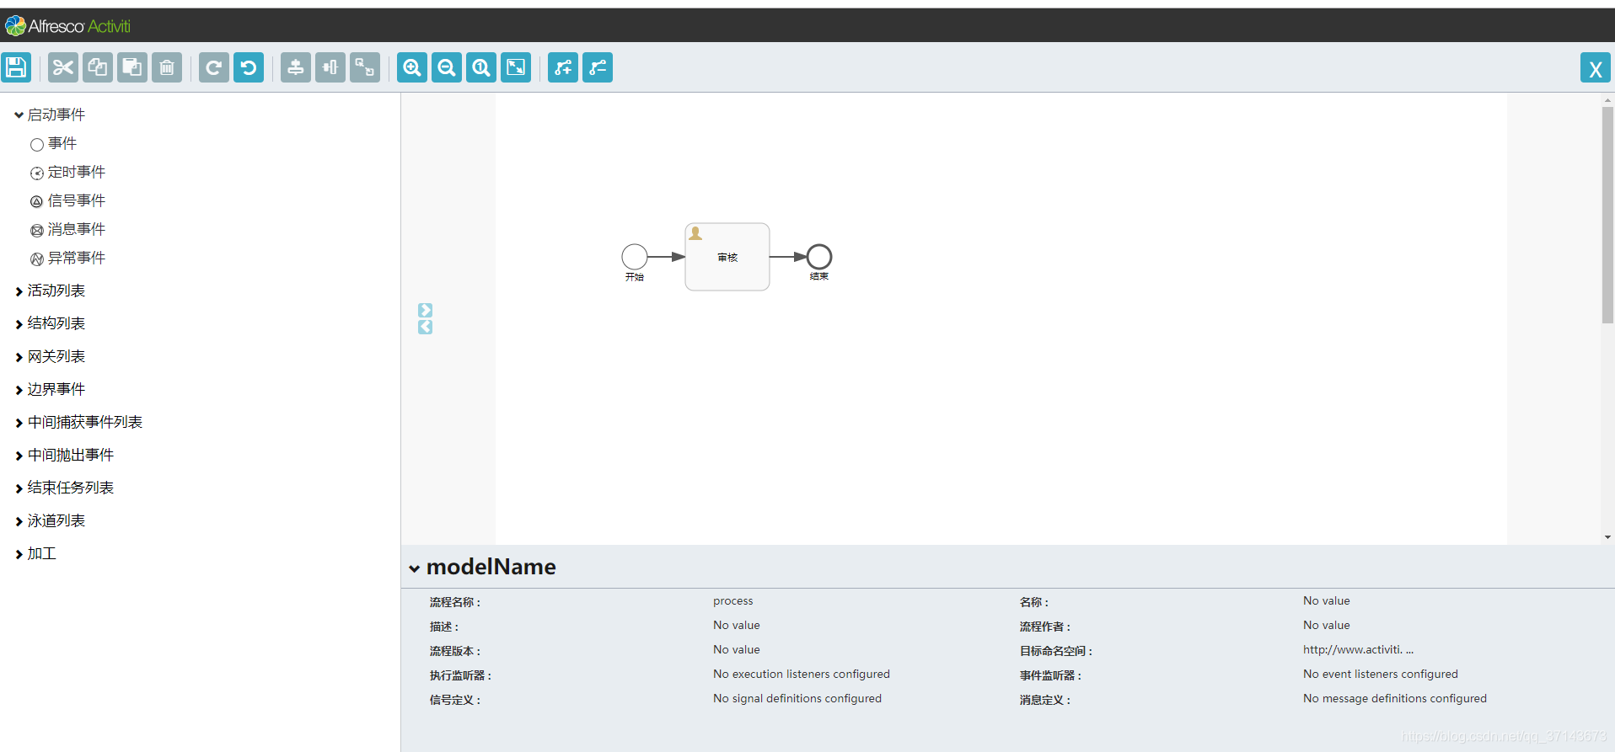
Task: Select the 异常事件 error event item
Action: (x=67, y=259)
